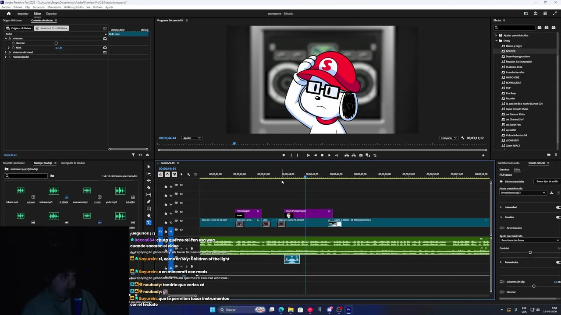561x315 pixels.
Task: Open the Examinar tab in Sonido esencial
Action: pos(504,170)
